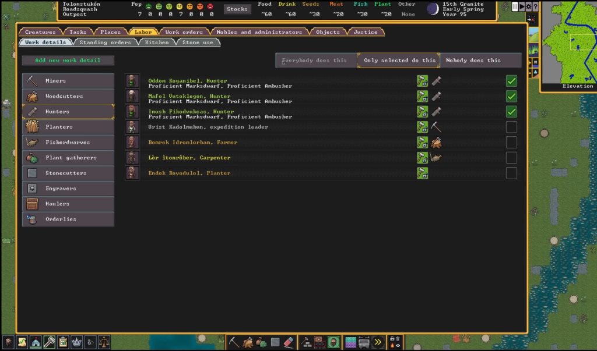Click Bomrek Idromlorban's portrait
Screen dimensions: 597x351
point(132,142)
